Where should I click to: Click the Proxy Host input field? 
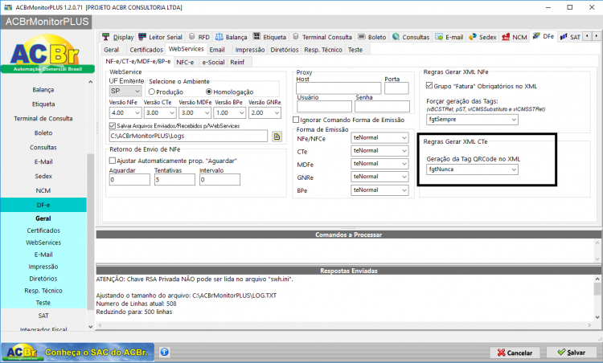tap(338, 88)
